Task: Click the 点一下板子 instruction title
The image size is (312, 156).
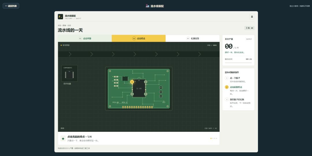Action: [235, 78]
